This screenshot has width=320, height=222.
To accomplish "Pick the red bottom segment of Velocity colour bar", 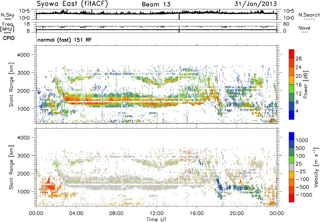I will pyautogui.click(x=292, y=198).
